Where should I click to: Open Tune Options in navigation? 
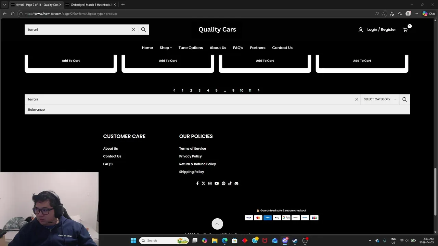pos(191,48)
